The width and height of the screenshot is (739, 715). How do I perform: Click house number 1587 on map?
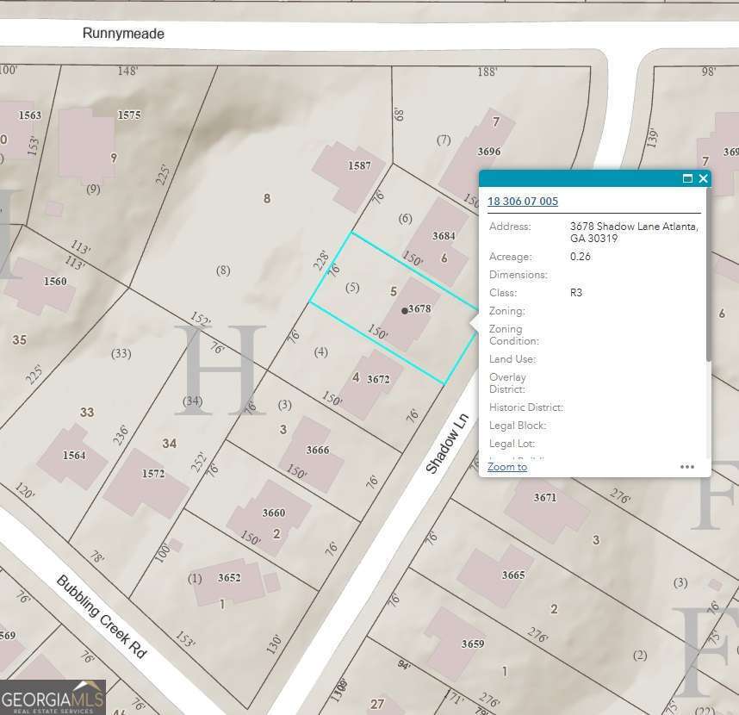359,165
